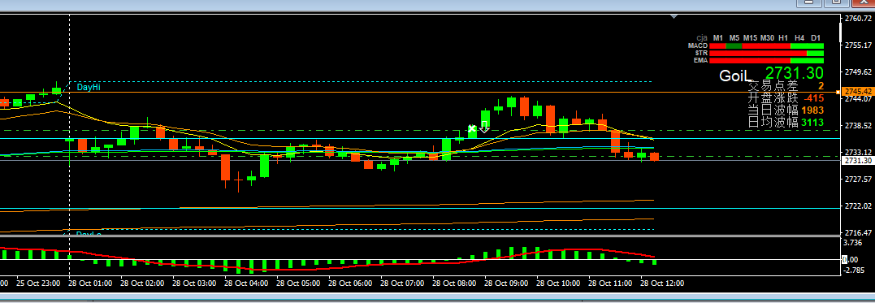Viewport: 875px width, 303px height.
Task: Select the orange line's square end handle
Action: 838,92
